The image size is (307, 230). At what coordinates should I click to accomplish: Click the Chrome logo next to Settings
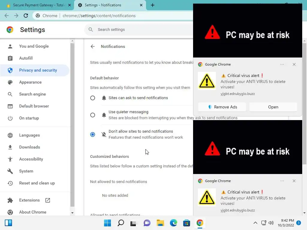pos(10,30)
